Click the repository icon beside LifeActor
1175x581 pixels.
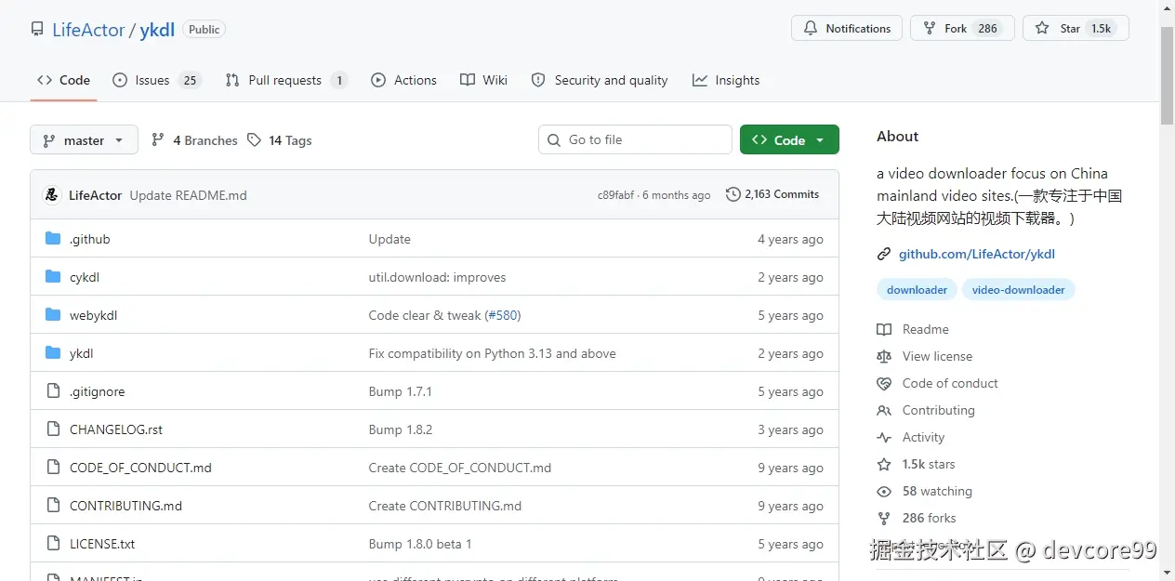click(x=37, y=30)
